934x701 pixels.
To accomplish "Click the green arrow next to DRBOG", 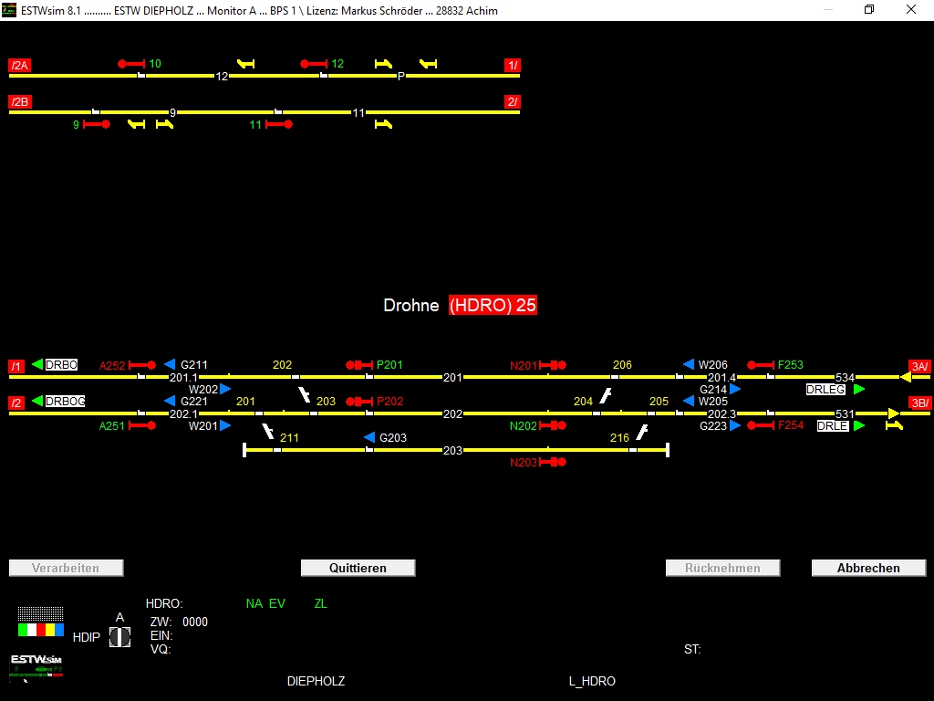I will tap(37, 402).
